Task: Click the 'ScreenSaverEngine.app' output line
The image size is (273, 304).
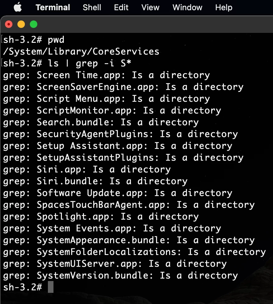Action: 123,87
